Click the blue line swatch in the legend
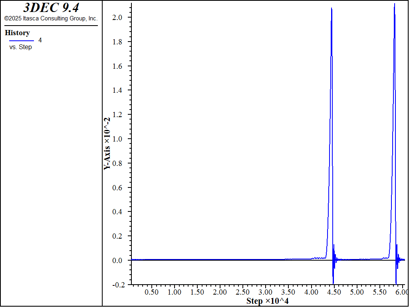The height and width of the screenshot is (307, 409). (x=21, y=40)
